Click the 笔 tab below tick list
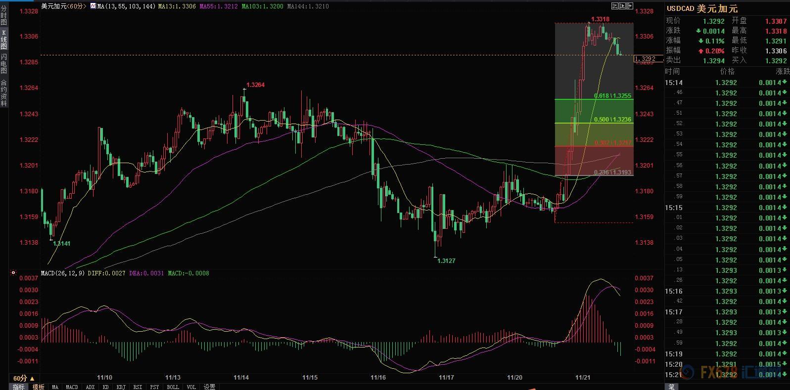790x390 pixels. (x=671, y=387)
